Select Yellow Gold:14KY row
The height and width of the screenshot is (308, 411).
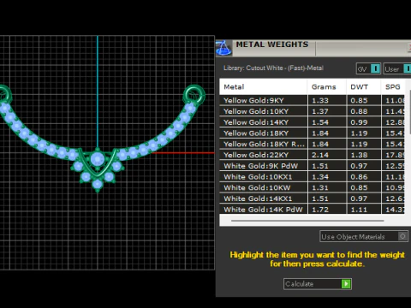pyautogui.click(x=312, y=122)
